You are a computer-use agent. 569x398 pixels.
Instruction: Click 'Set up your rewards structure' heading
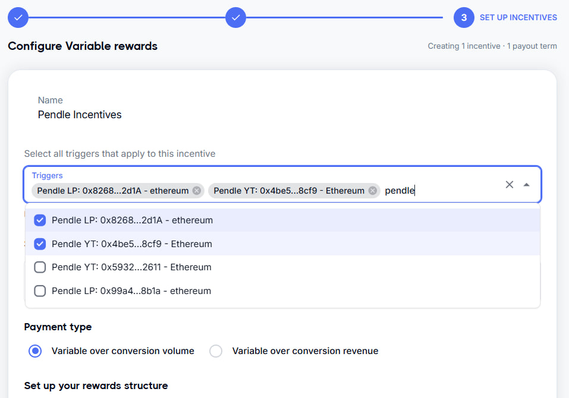pyautogui.click(x=96, y=386)
